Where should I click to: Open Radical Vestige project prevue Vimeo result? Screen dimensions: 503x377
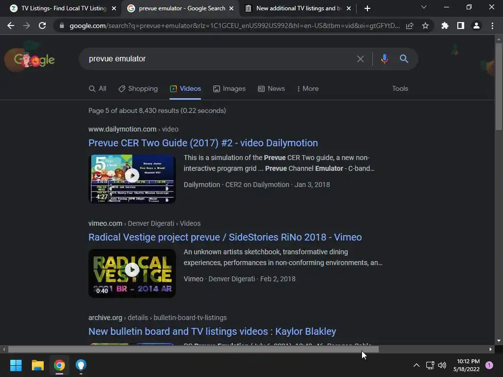(x=225, y=237)
